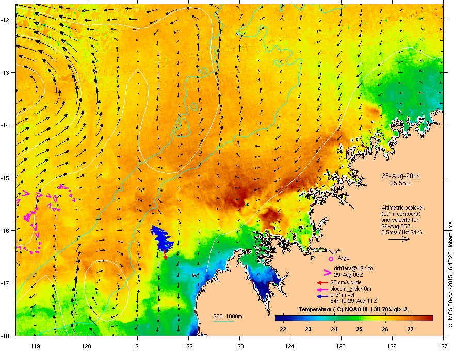Click the longitude axis label 123
454x351 pixels.
239,346
